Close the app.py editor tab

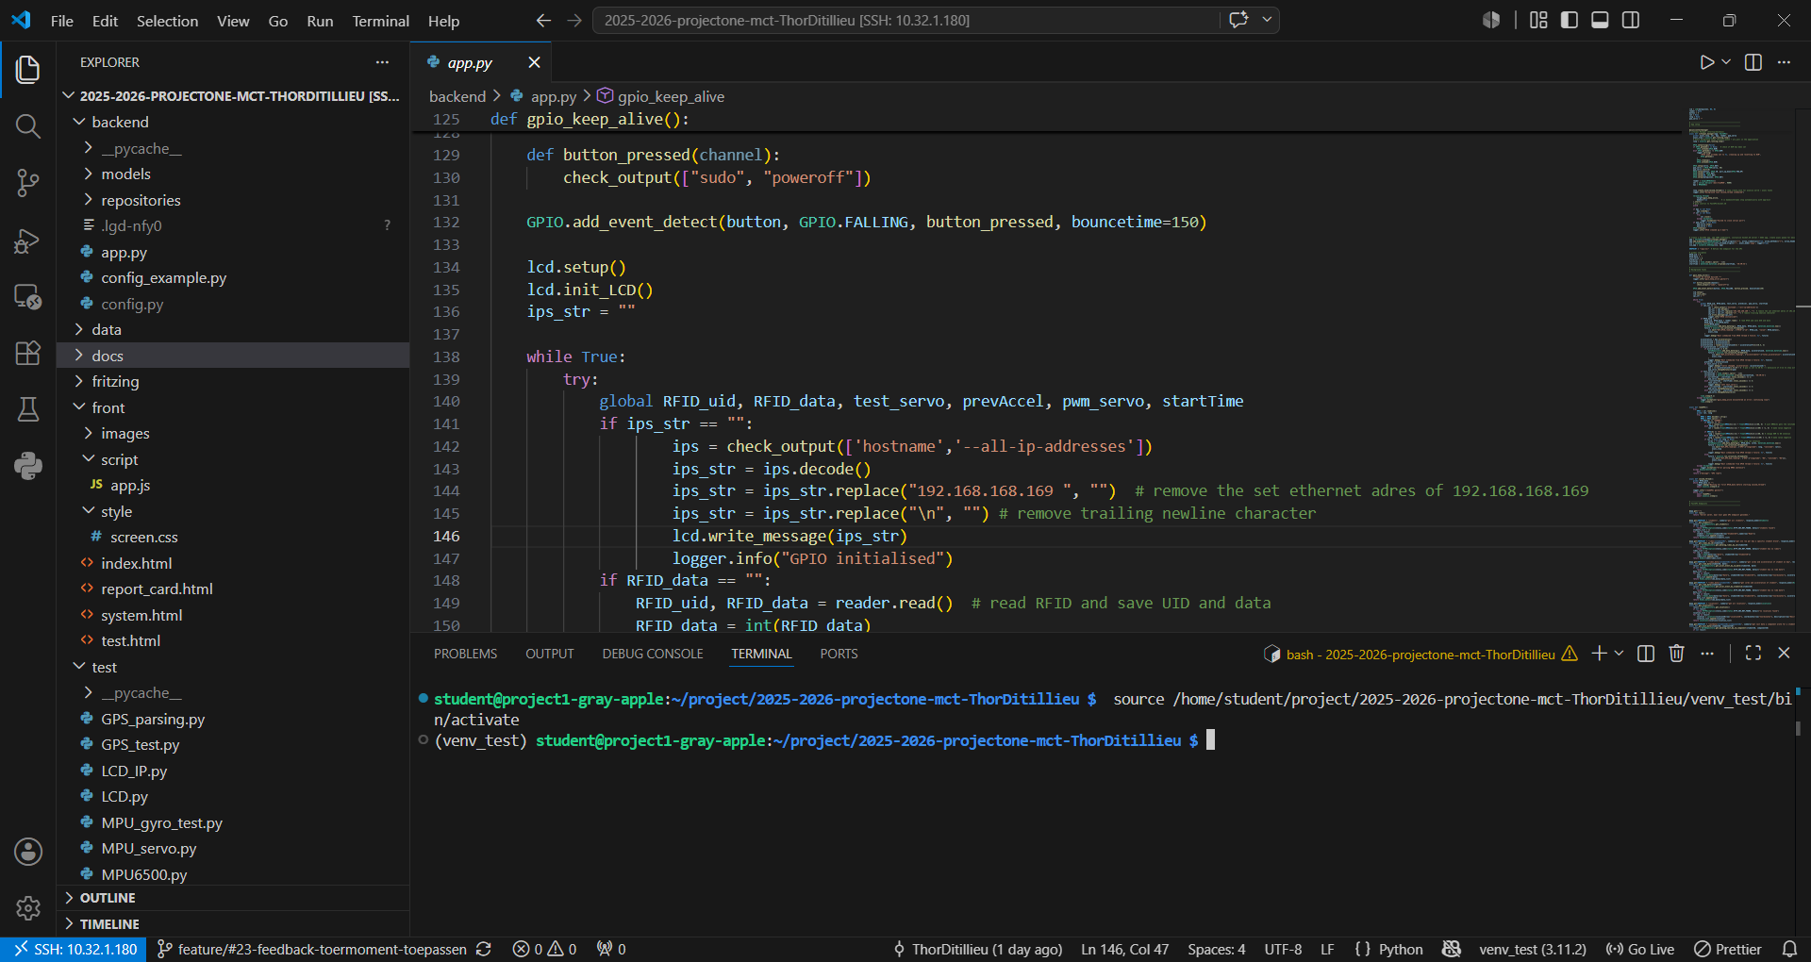pos(534,62)
